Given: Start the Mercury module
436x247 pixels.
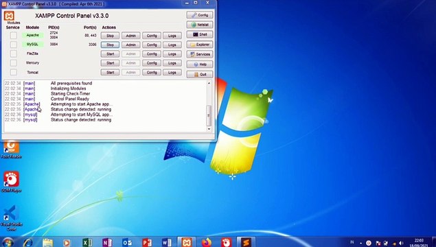Looking at the screenshot, I should tap(110, 63).
